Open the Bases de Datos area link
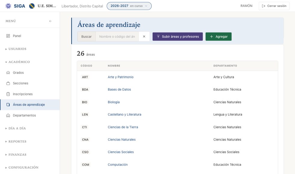The height and width of the screenshot is (174, 295). tap(119, 90)
